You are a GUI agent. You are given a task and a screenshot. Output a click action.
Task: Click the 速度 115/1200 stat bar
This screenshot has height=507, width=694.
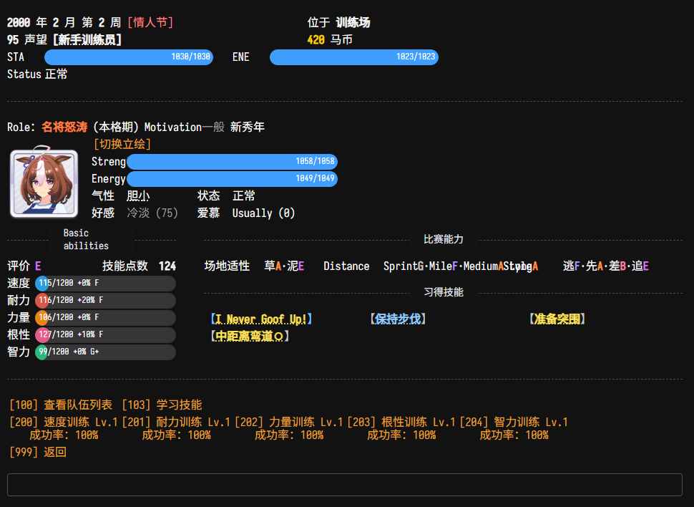coord(105,283)
